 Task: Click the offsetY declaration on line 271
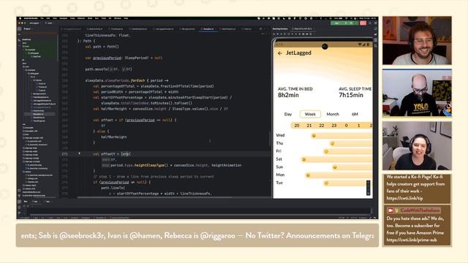(x=108, y=154)
